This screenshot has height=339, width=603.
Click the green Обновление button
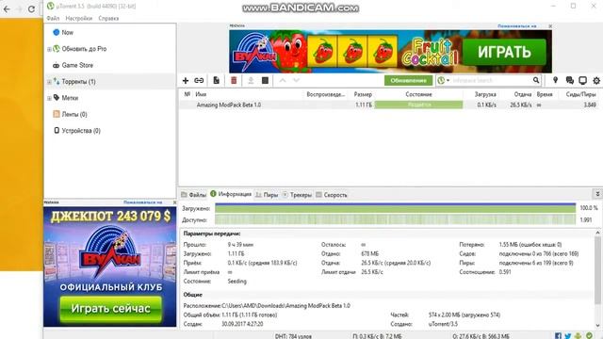point(408,80)
